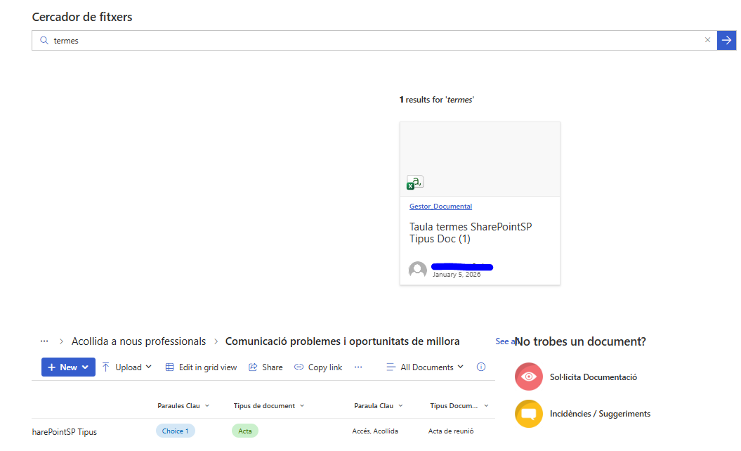This screenshot has width=741, height=451.
Task: Click the yellow chat Incidències icon
Action: click(529, 414)
